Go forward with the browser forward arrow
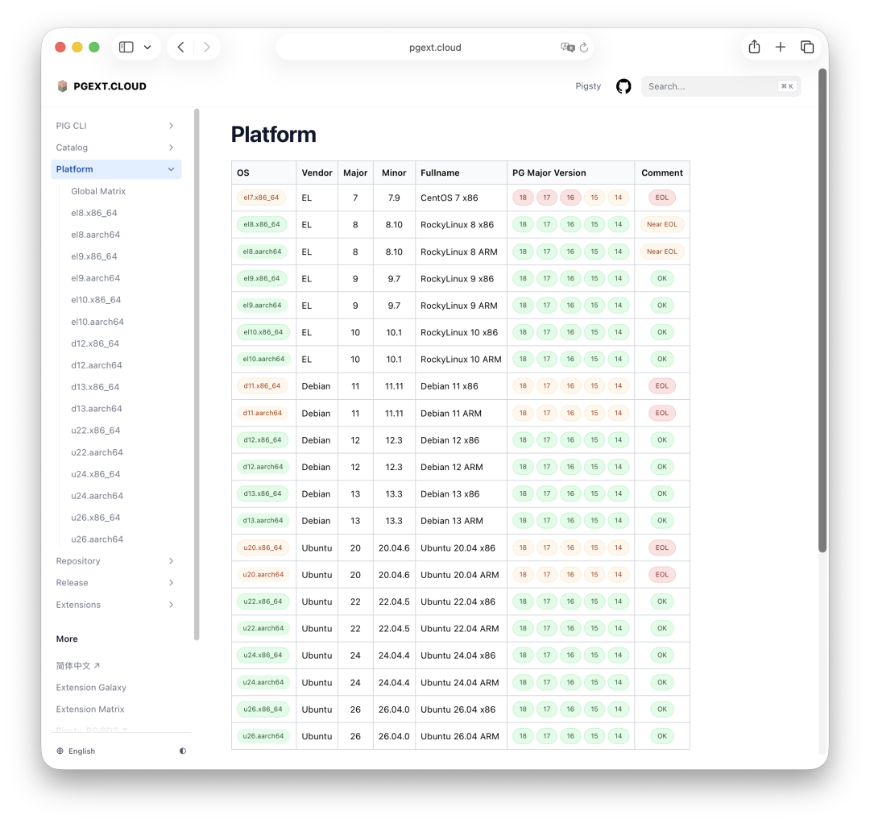Image resolution: width=870 pixels, height=824 pixels. click(207, 48)
